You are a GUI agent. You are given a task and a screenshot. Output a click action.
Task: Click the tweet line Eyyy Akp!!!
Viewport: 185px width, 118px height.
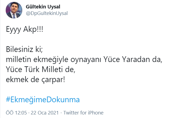pos(24,29)
